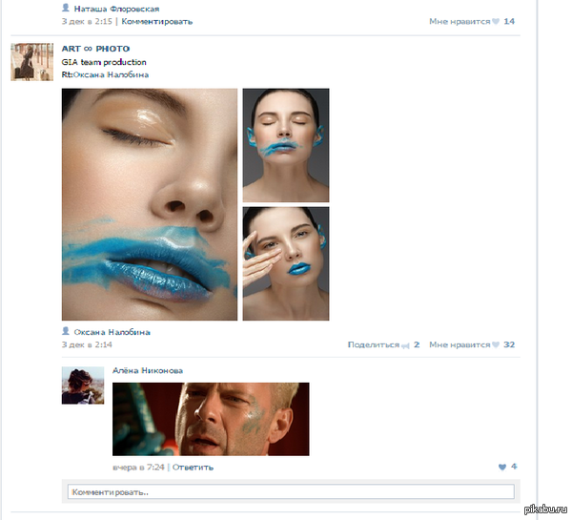This screenshot has width=572, height=520.
Task: Open the large blue lips close-up photo
Action: click(x=149, y=204)
